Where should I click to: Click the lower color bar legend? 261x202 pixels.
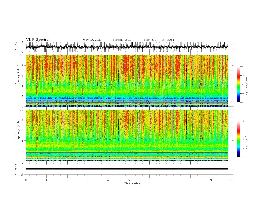click(x=238, y=139)
